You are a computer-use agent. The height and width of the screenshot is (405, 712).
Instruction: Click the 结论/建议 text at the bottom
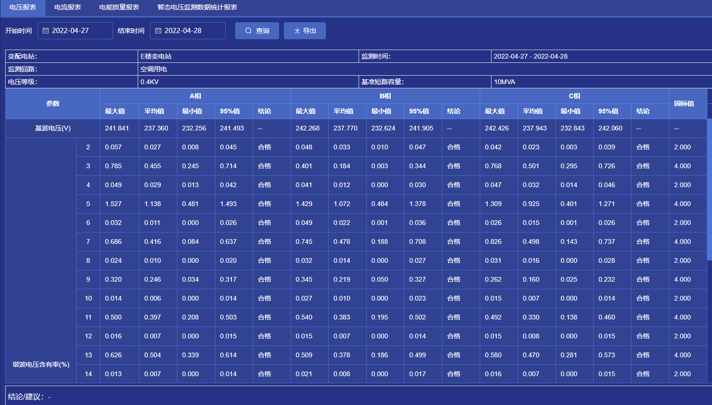click(x=29, y=396)
